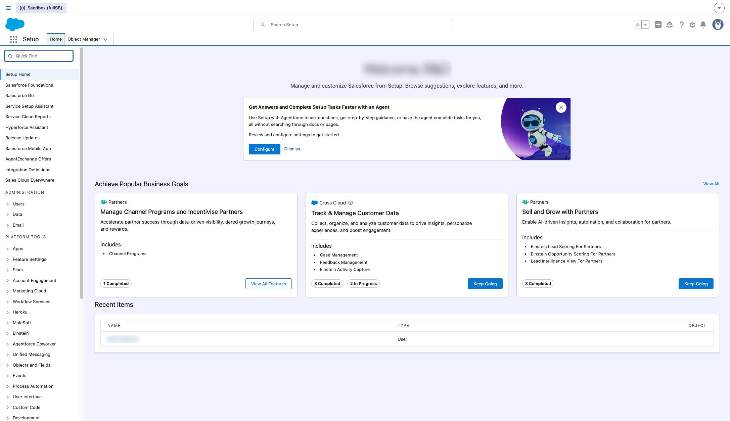Viewport: 730px width, 421px height.
Task: Expand the Users section
Action: click(8, 204)
